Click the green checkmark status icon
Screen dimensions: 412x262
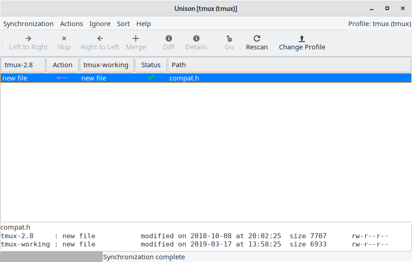point(151,78)
